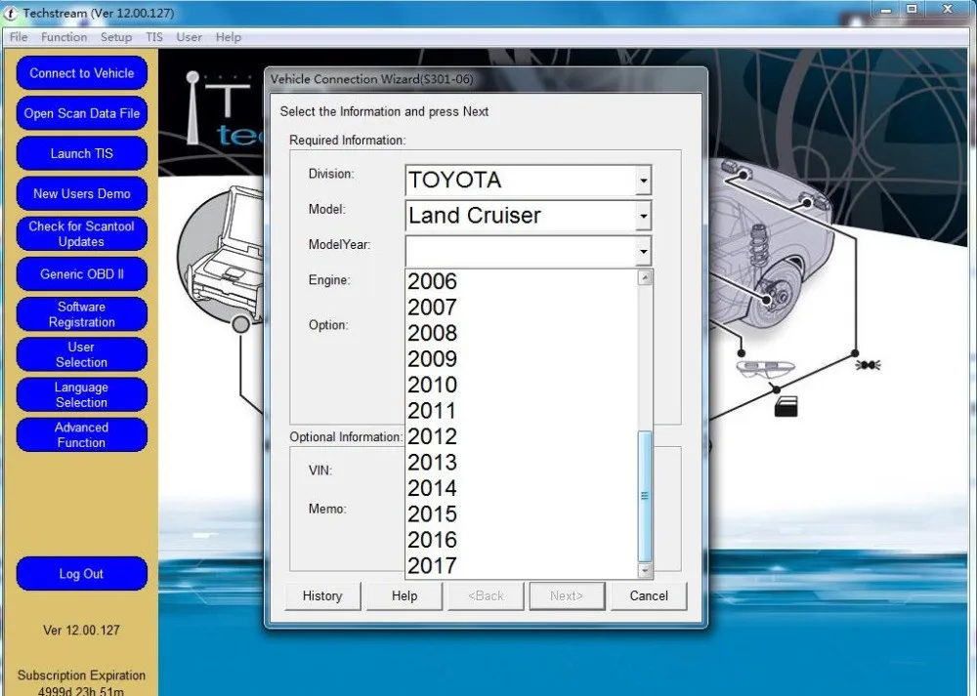Log Out of Techstream

pos(82,573)
